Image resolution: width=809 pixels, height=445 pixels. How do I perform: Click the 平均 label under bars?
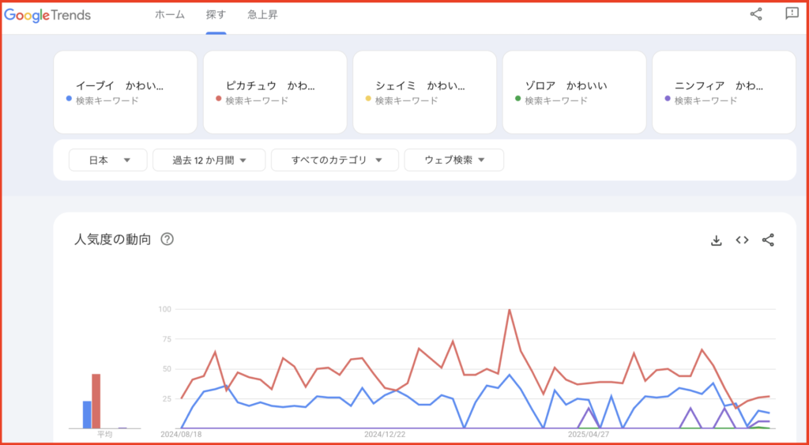105,435
